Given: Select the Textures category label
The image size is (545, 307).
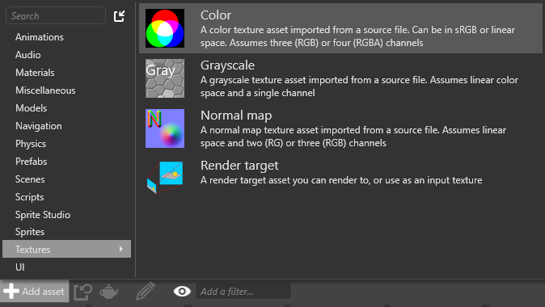Looking at the screenshot, I should coord(32,250).
